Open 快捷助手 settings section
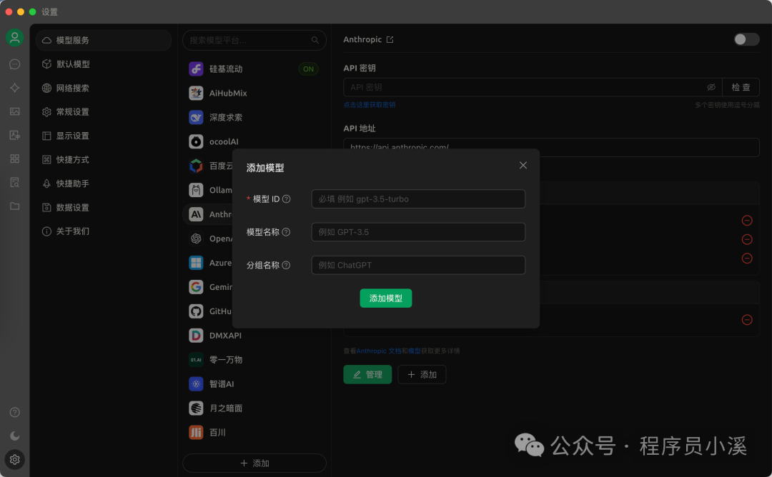This screenshot has height=477, width=772. point(104,184)
